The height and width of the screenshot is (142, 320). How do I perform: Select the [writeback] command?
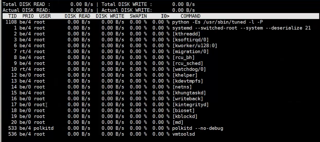coord(188,99)
